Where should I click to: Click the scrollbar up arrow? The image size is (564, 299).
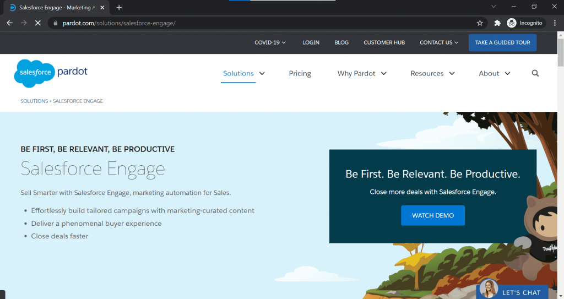point(560,35)
